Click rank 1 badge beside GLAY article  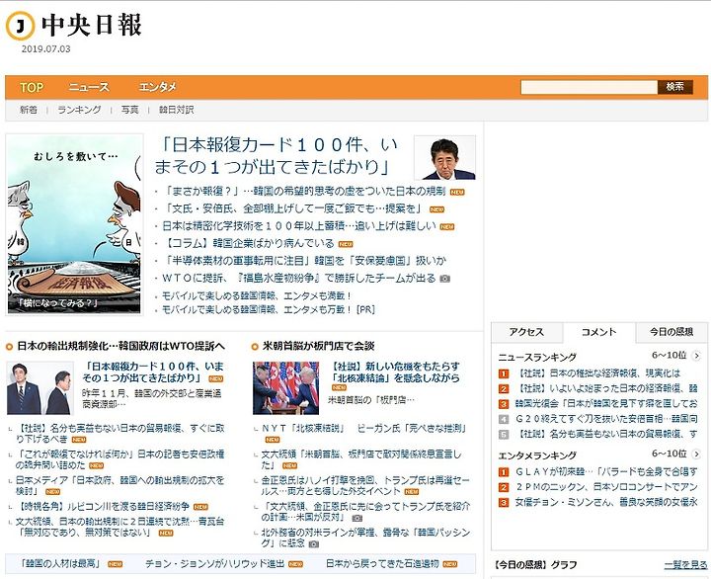504,472
